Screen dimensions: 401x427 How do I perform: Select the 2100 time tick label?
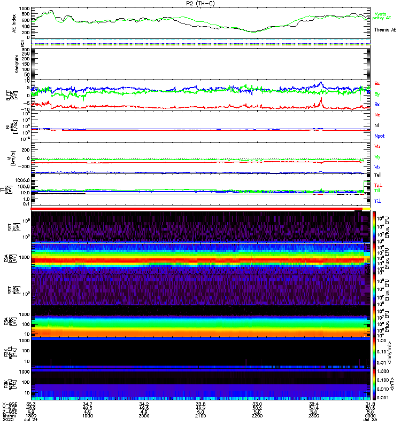coord(200,416)
